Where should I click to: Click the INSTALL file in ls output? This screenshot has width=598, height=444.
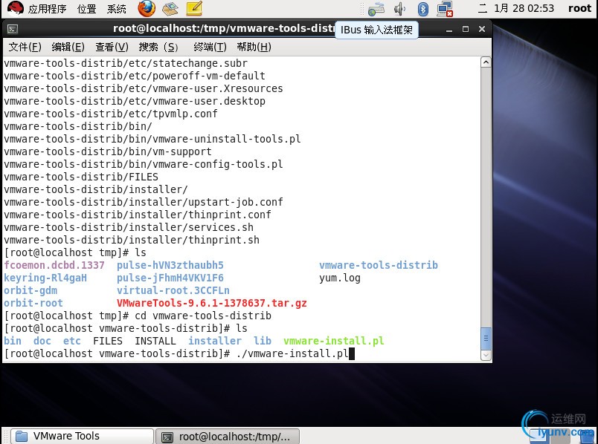click(155, 341)
